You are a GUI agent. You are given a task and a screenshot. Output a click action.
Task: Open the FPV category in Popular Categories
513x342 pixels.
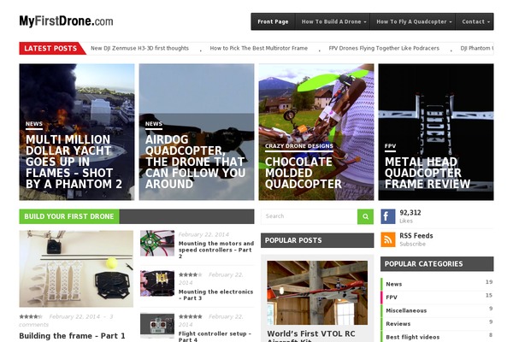[x=392, y=298]
